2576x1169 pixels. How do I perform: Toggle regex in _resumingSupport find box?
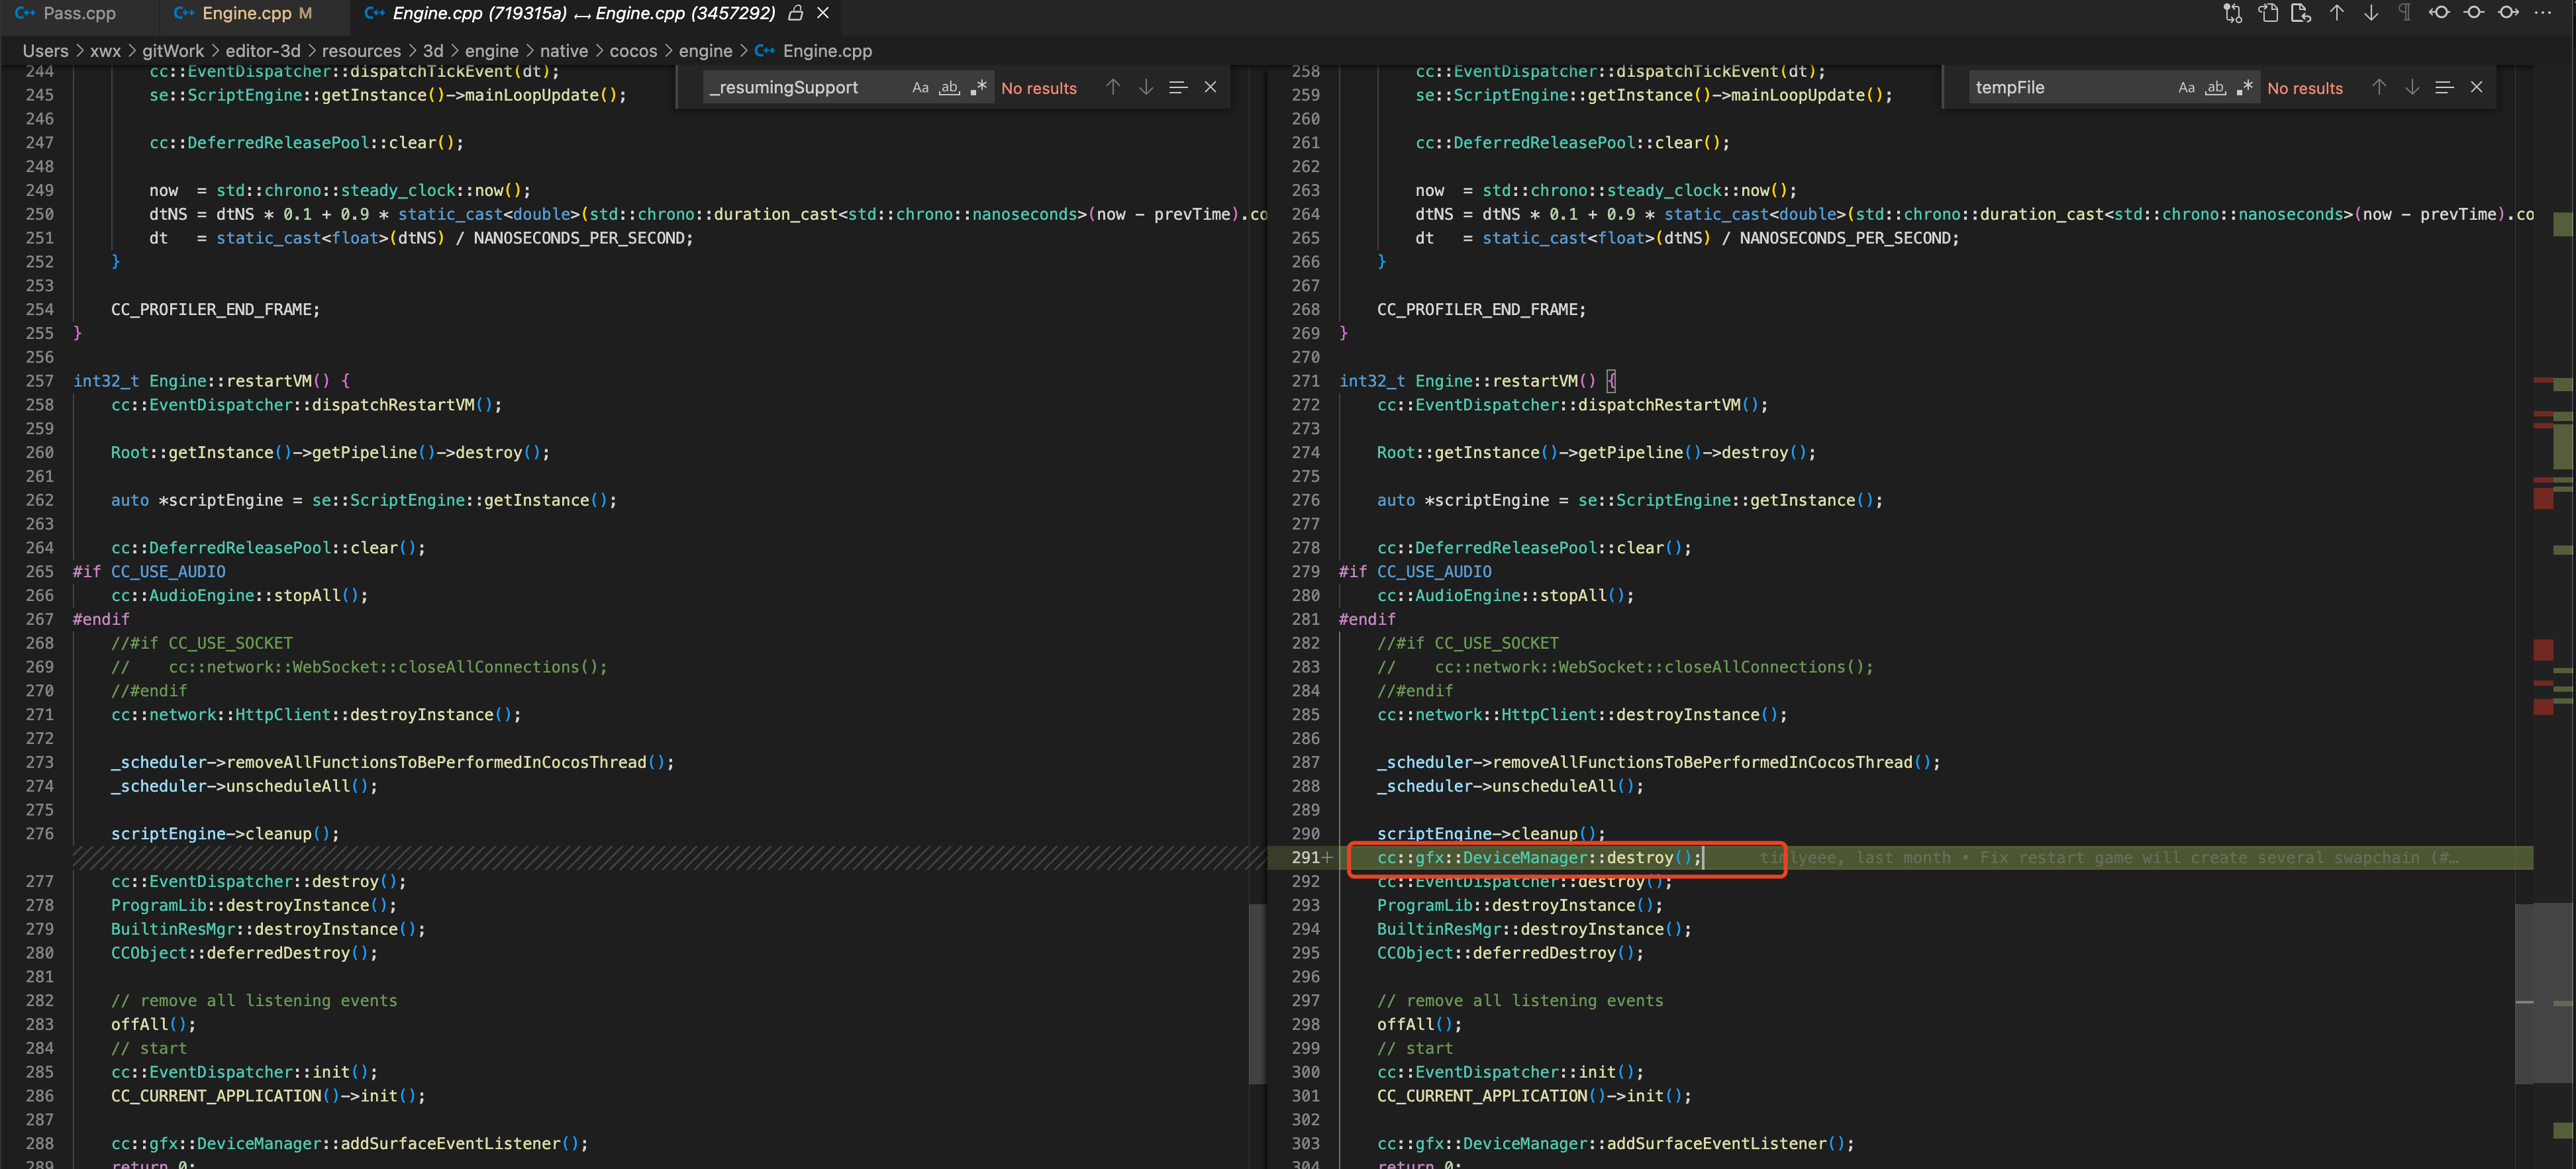point(978,88)
